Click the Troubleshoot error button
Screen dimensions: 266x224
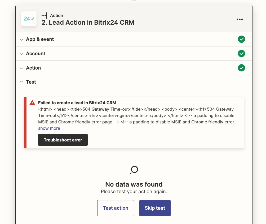point(63,140)
